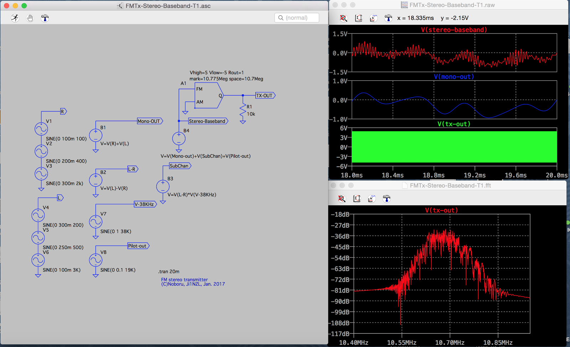Click the autorange icon in the FFT window toolbar
Viewport: 570px width, 347px height.
[x=357, y=199]
